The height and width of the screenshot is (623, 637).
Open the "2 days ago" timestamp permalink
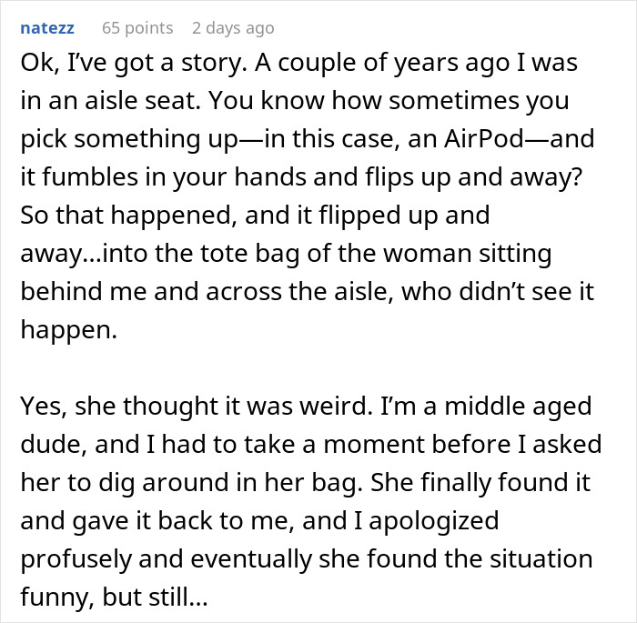[233, 28]
